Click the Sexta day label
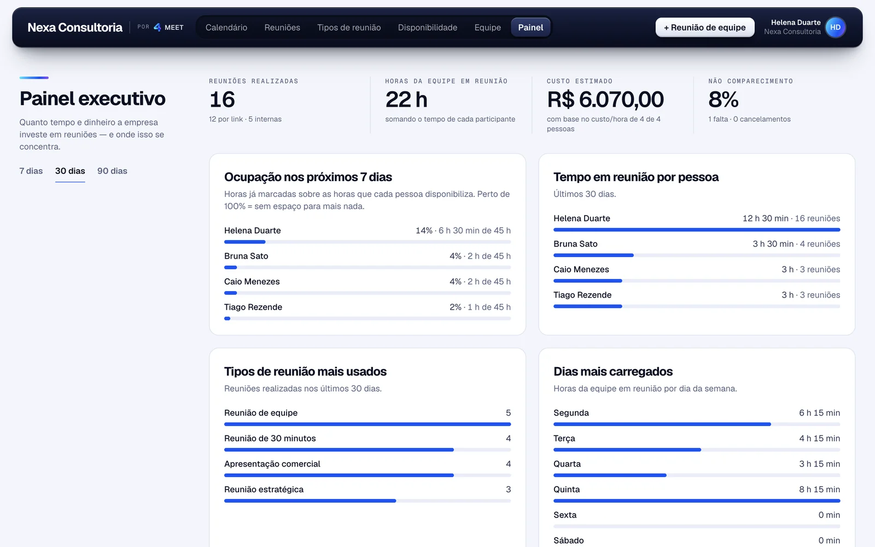This screenshot has width=875, height=547. 565,515
